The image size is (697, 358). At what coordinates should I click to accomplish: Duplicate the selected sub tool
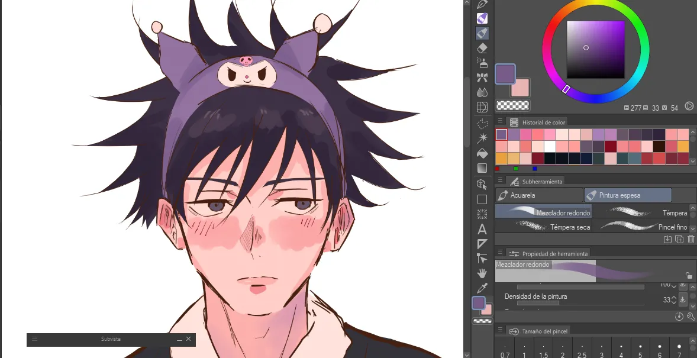click(x=679, y=239)
